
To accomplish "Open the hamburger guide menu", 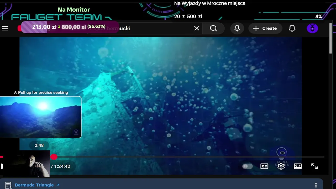I will tap(5, 28).
